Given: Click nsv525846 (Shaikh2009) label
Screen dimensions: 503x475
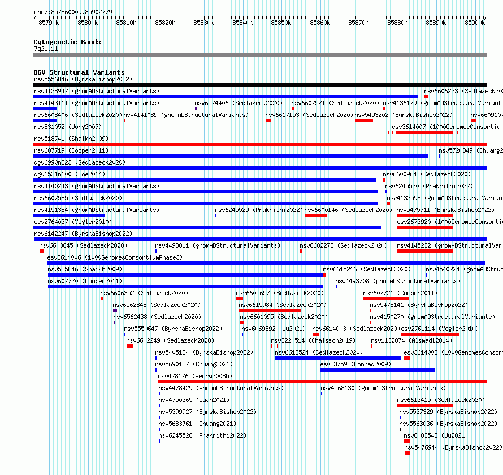Looking at the screenshot, I should pyautogui.click(x=85, y=269).
